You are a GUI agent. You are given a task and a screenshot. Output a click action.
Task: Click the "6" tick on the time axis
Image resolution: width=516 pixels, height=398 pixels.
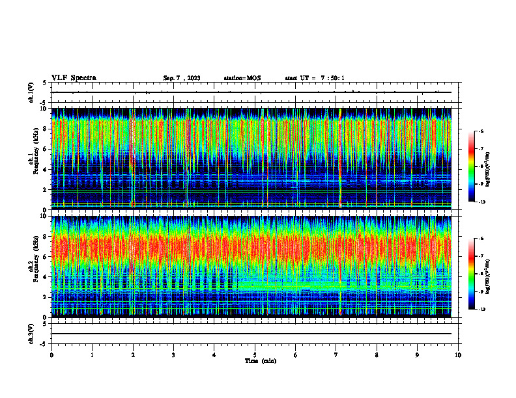click(x=296, y=355)
